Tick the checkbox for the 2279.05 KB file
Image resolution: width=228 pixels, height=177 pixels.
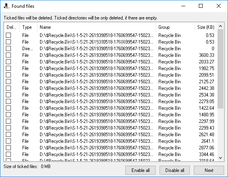point(8,102)
